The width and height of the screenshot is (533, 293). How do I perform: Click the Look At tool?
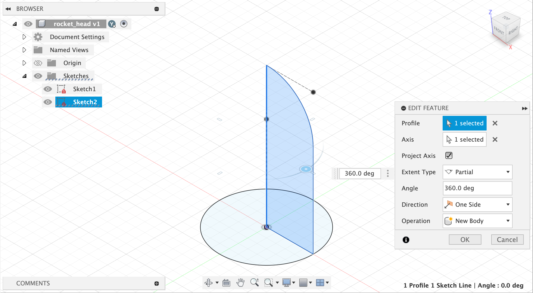coord(226,282)
